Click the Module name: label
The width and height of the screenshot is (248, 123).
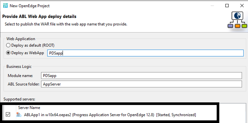pyautogui.click(x=20, y=76)
